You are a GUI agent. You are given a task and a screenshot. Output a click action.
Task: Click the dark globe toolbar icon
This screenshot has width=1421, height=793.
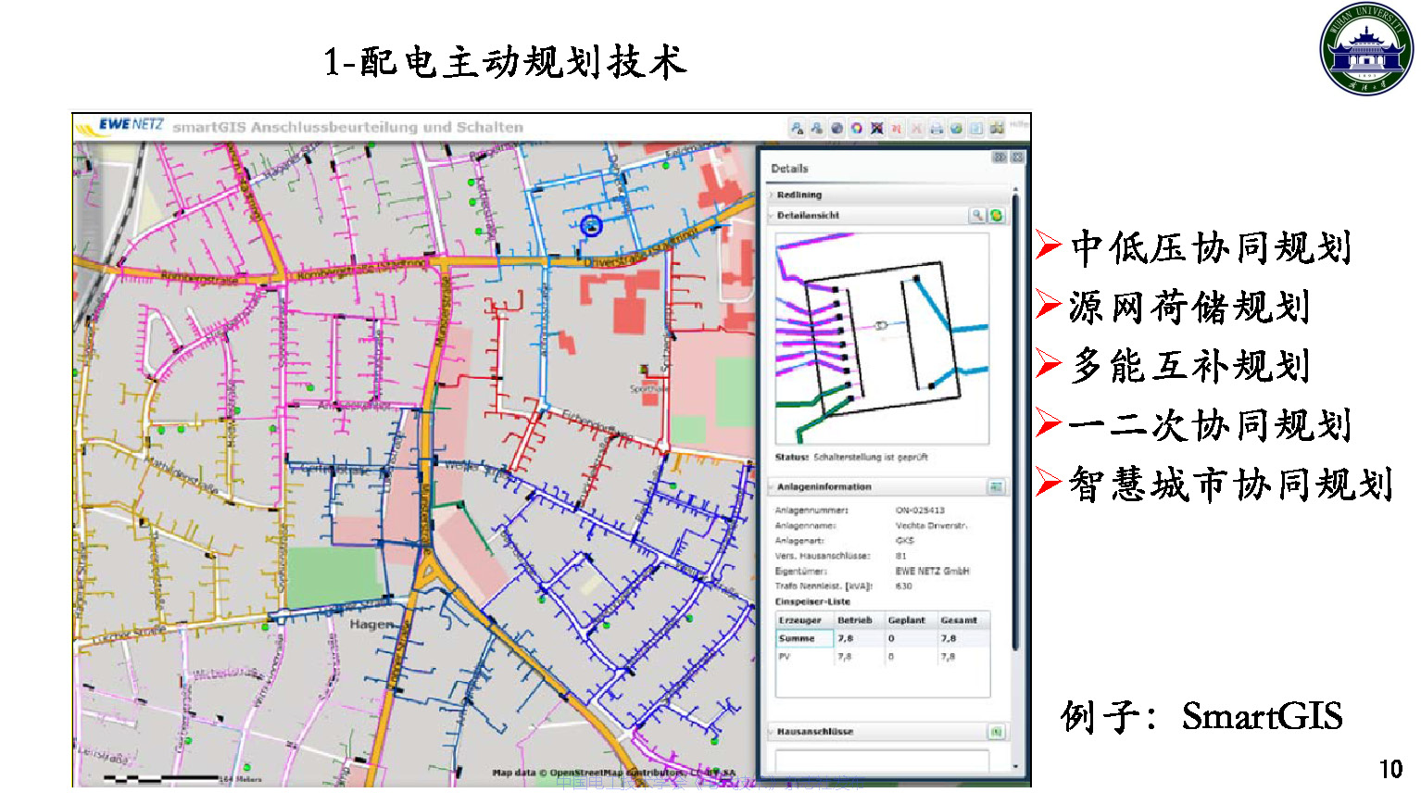[836, 129]
